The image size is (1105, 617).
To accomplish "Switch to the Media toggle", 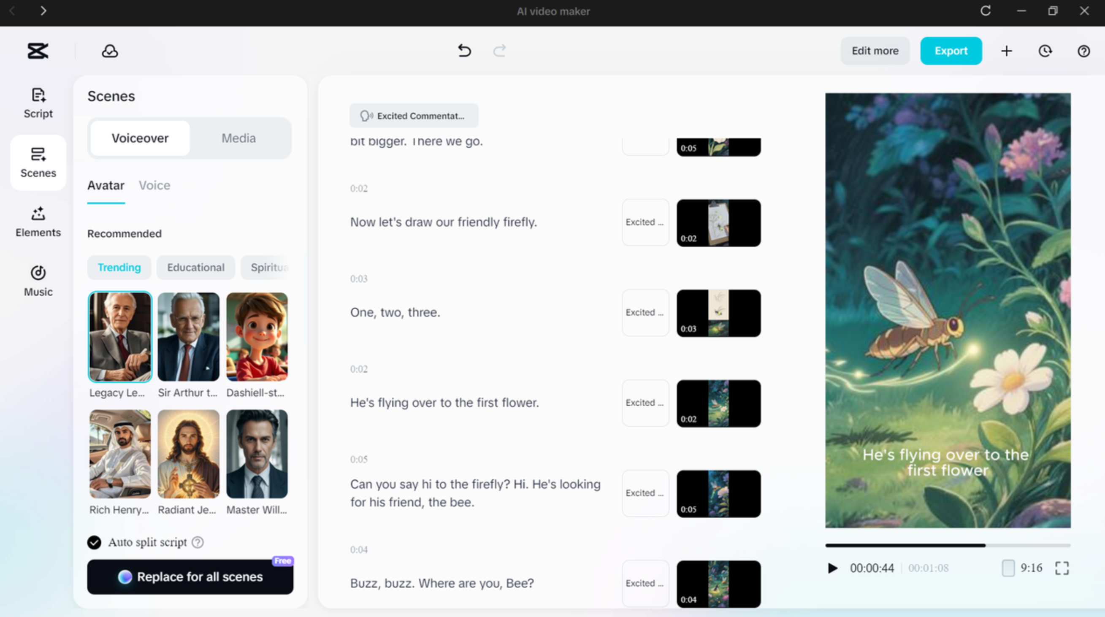I will click(x=238, y=138).
